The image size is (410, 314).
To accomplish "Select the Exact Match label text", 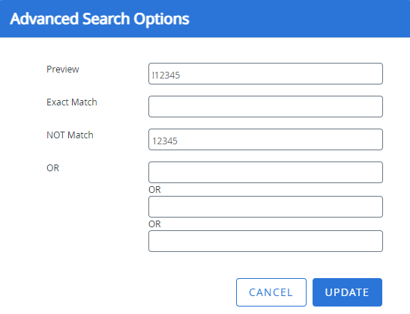I will (72, 102).
